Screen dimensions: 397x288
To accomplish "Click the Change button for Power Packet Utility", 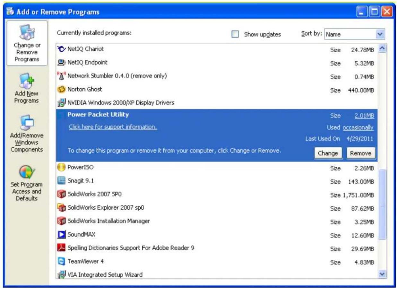I will click(x=328, y=153).
